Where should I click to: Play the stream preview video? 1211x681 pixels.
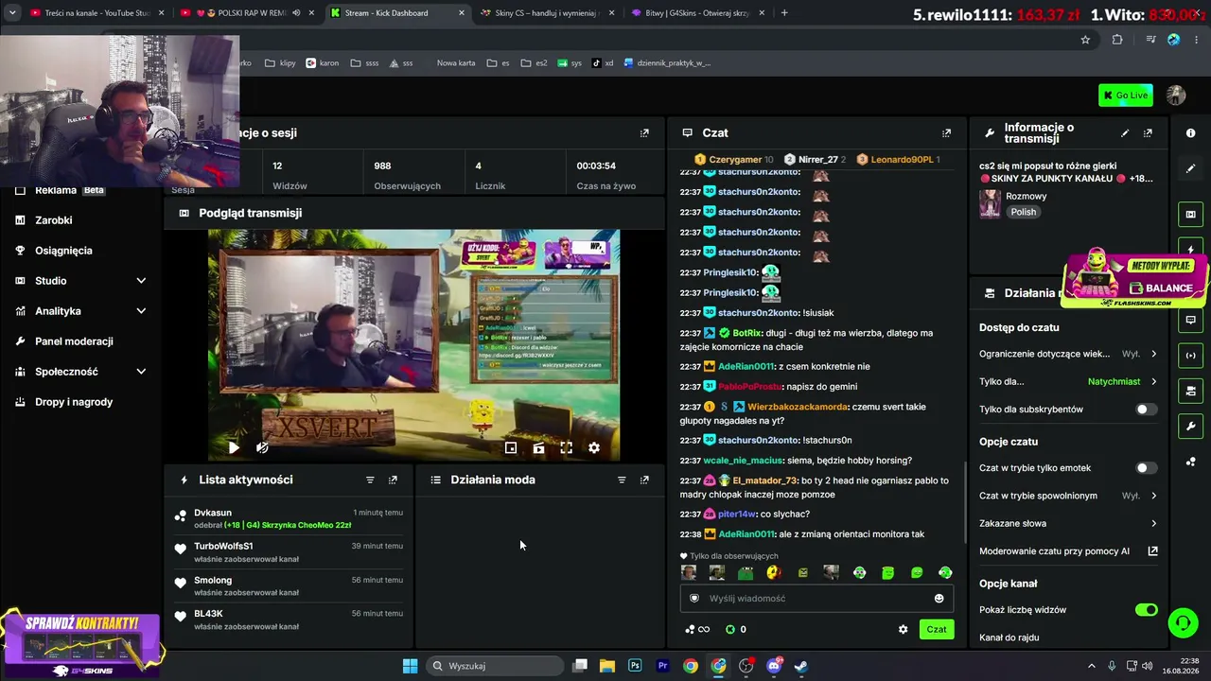pyautogui.click(x=234, y=447)
